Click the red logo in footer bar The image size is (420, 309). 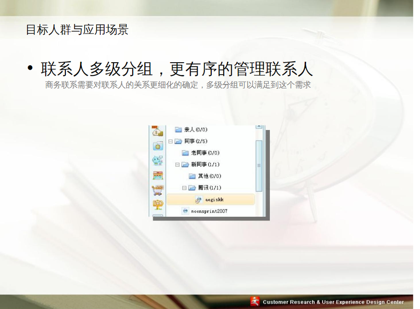pos(255,302)
